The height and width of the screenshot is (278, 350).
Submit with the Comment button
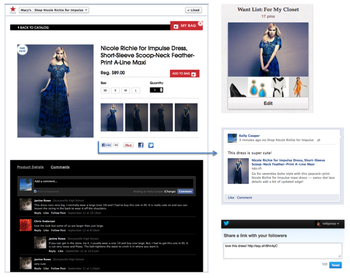[185, 191]
